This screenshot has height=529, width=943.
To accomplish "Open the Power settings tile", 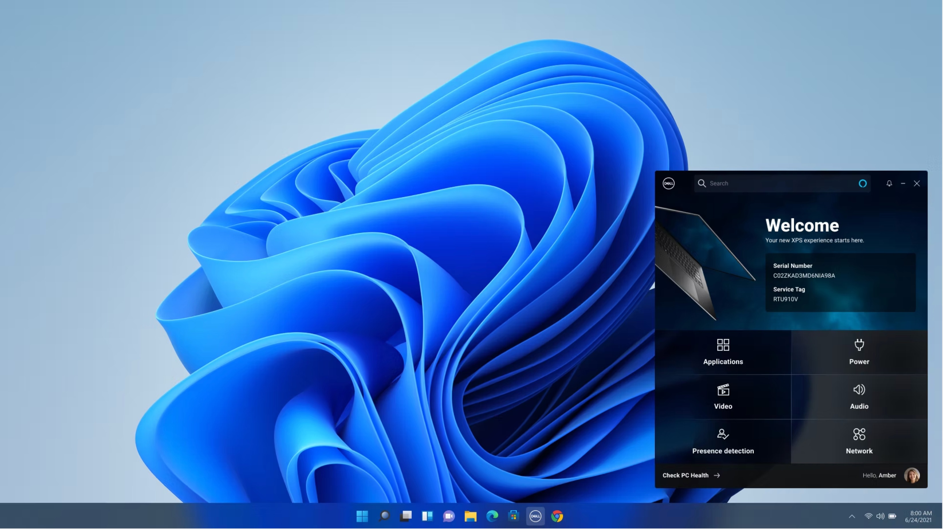I will [x=859, y=352].
